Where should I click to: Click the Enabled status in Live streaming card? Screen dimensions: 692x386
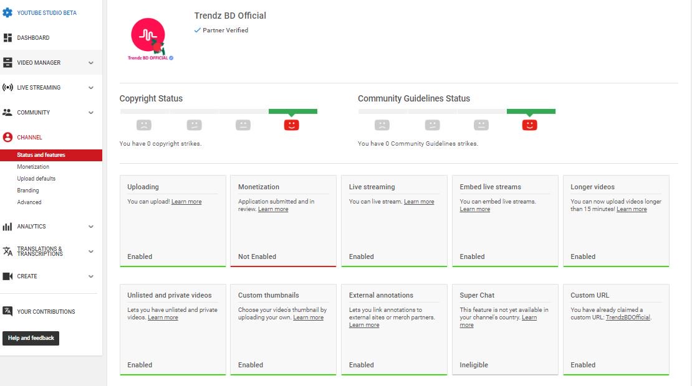tap(361, 257)
